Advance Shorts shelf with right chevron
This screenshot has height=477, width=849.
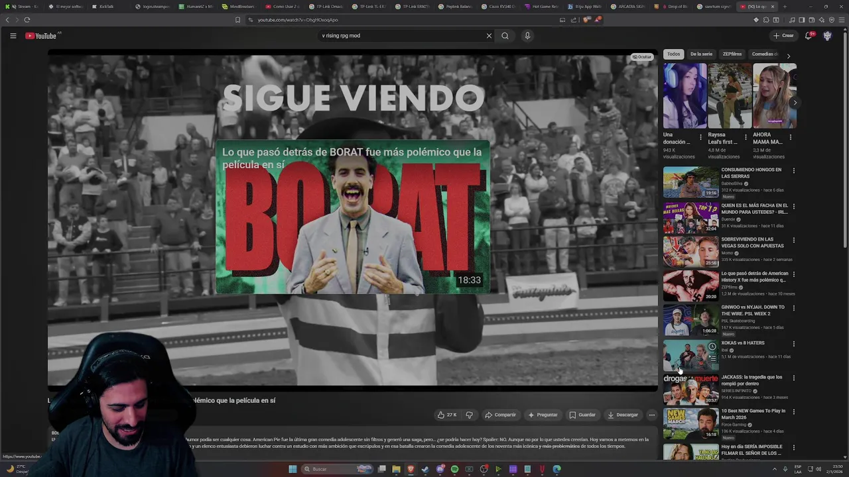coord(795,103)
